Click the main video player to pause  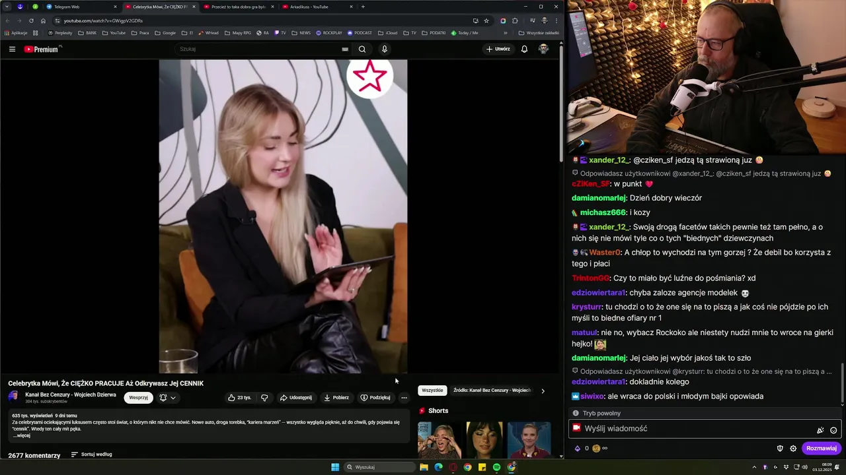coord(283,216)
